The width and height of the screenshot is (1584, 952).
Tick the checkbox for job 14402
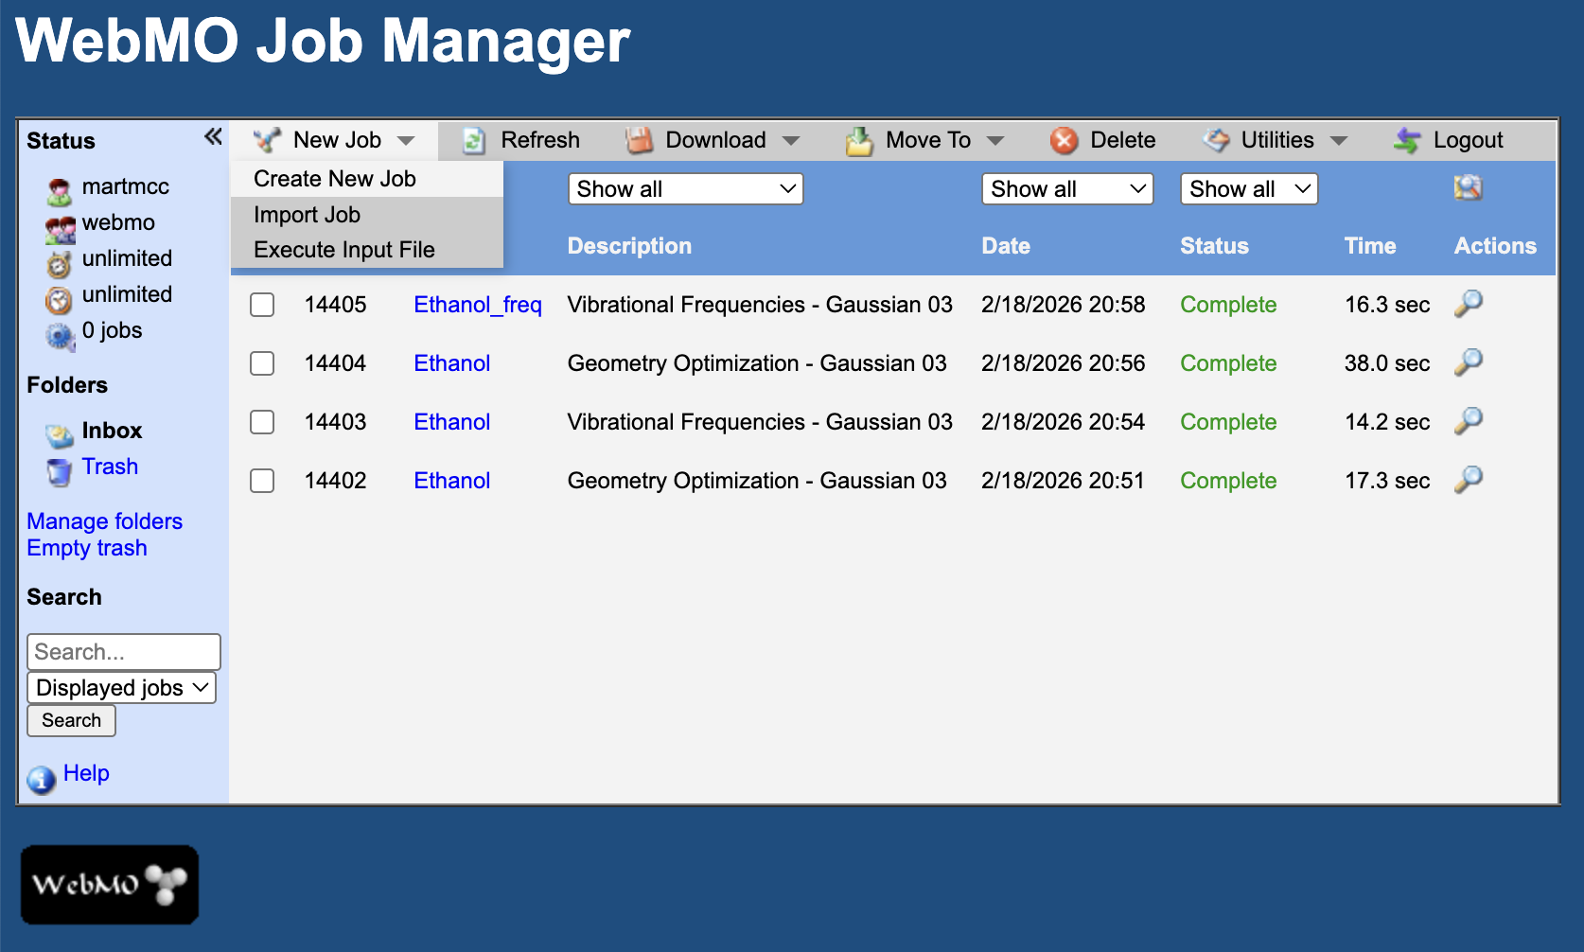(262, 481)
